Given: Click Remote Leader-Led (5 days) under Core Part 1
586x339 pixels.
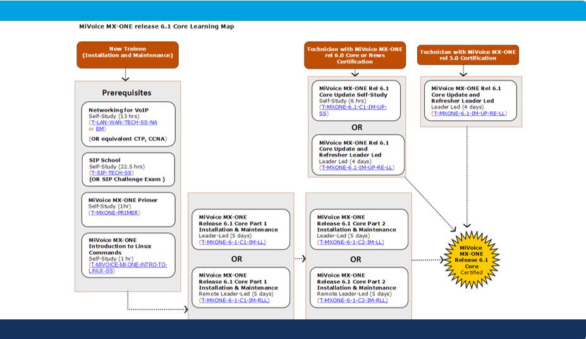Looking at the screenshot, I should 236,294.
